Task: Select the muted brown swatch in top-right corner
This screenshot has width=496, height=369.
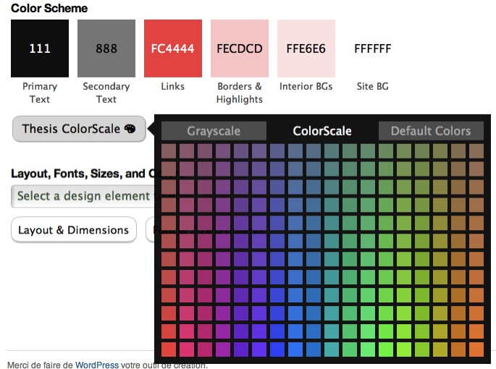Action: tap(476, 150)
